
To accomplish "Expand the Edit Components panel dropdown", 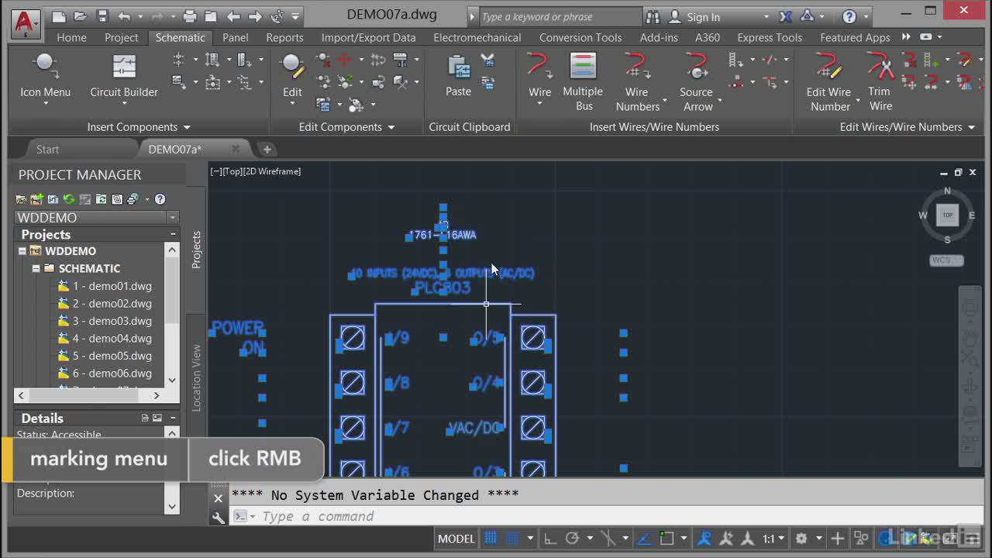I will click(391, 127).
